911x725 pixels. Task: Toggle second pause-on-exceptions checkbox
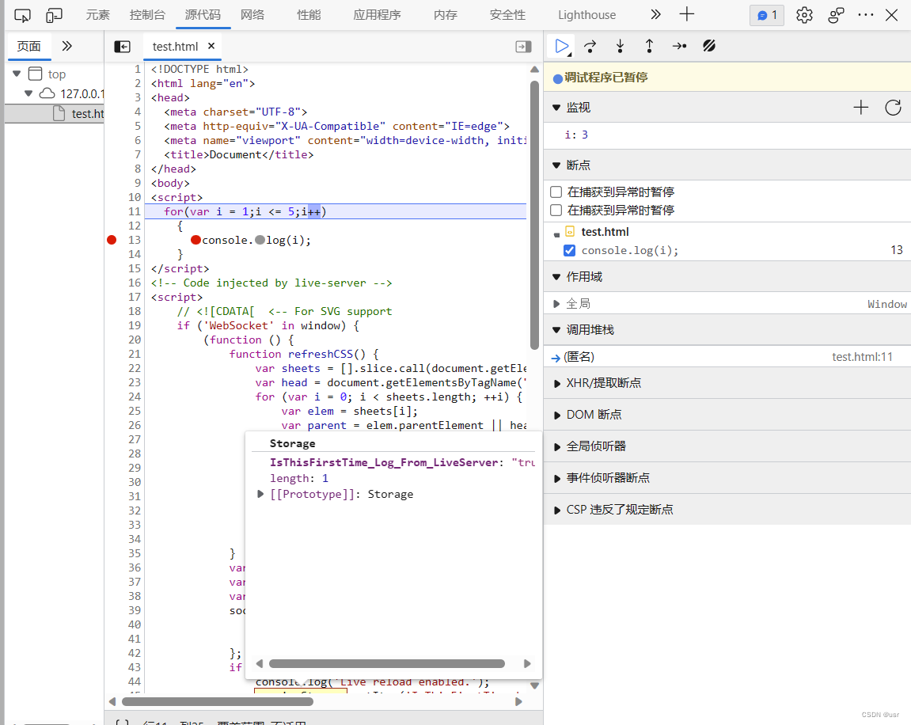tap(556, 210)
